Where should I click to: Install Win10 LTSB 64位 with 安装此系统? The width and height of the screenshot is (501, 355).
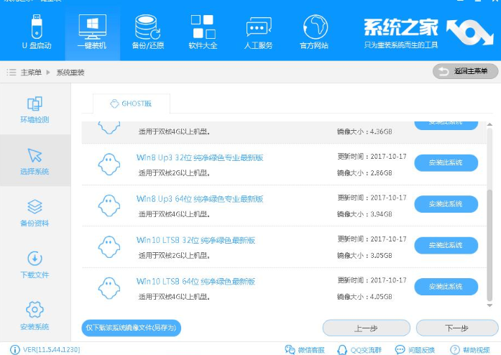(x=446, y=286)
